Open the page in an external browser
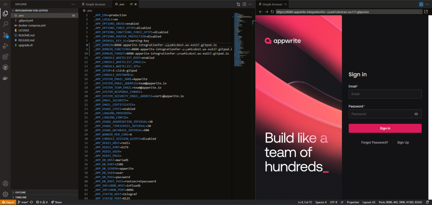 pos(426,12)
